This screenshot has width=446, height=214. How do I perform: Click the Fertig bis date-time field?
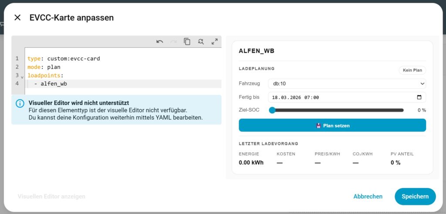(x=340, y=97)
